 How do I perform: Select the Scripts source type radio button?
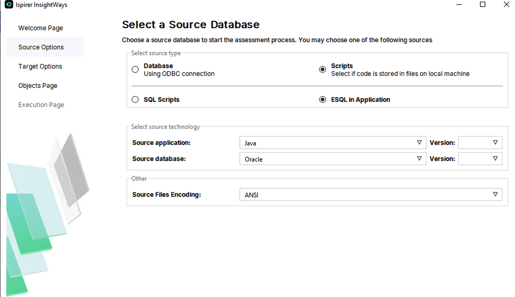point(322,70)
